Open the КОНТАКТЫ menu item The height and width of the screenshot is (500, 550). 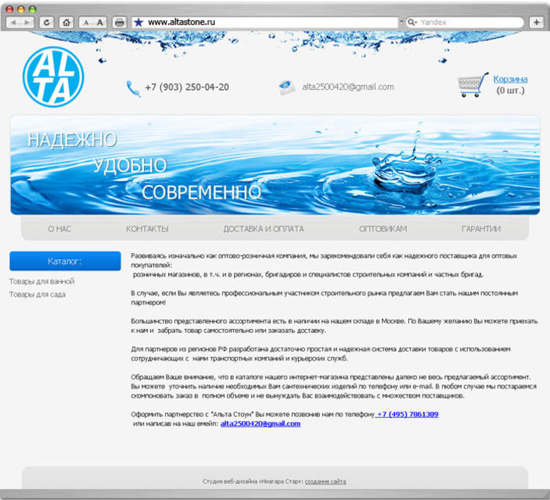coord(147,229)
